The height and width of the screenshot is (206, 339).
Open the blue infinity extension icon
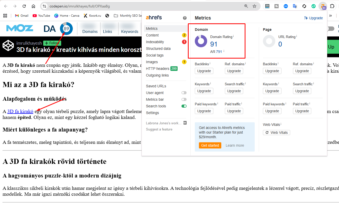tap(286, 6)
